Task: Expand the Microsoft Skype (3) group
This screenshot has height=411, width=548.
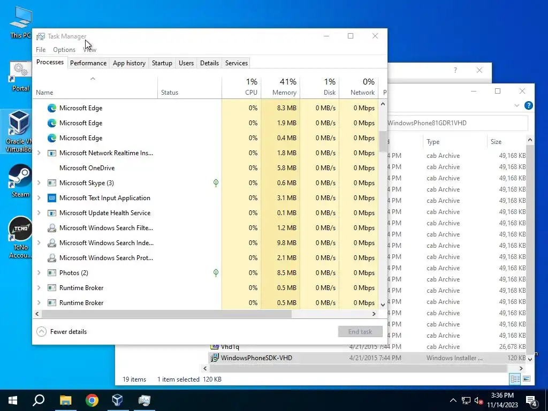Action: pyautogui.click(x=39, y=183)
